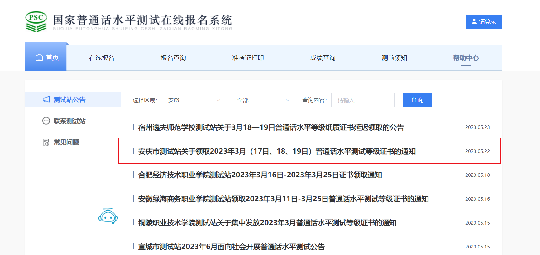Viewport: 540px width, 255px height.
Task: Click the date 2023.05.22
Action: (477, 151)
